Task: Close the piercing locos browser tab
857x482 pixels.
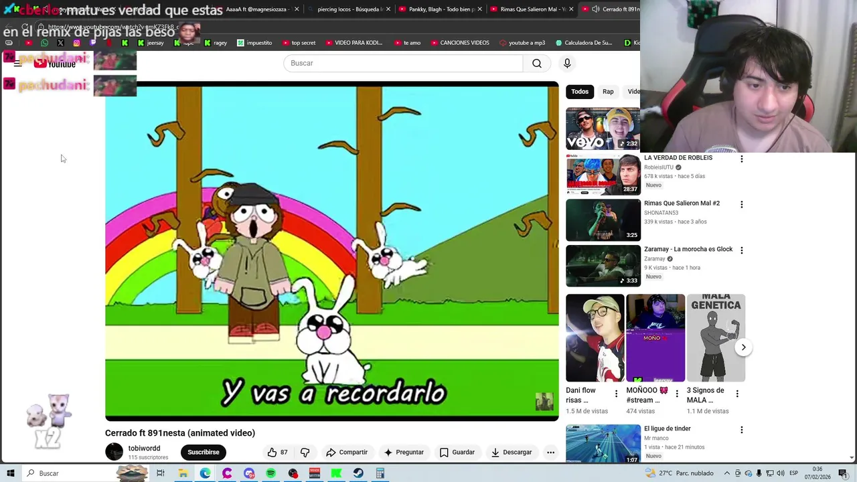Action: pyautogui.click(x=388, y=9)
